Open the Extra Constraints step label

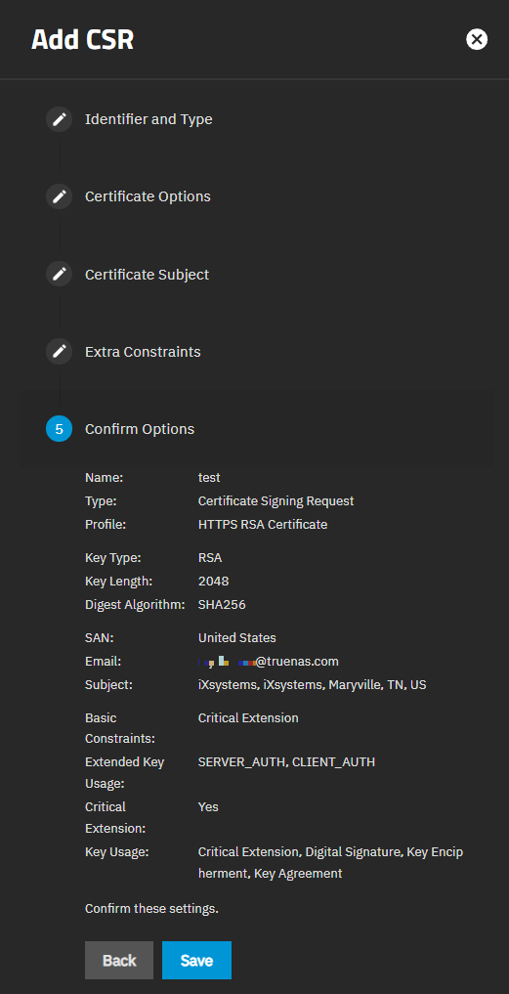(143, 351)
